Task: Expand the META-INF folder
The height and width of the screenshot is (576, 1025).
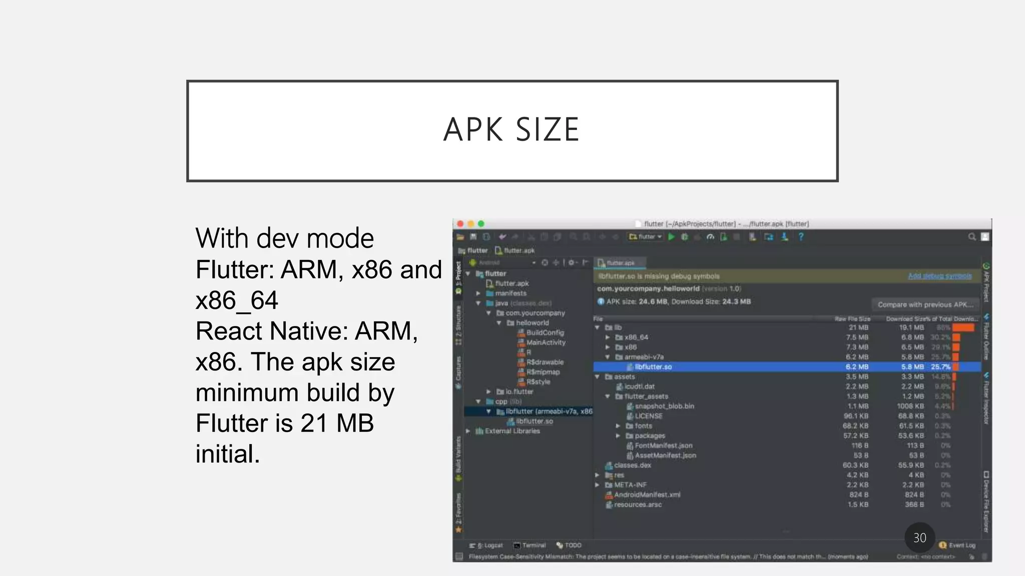Action: [x=597, y=485]
